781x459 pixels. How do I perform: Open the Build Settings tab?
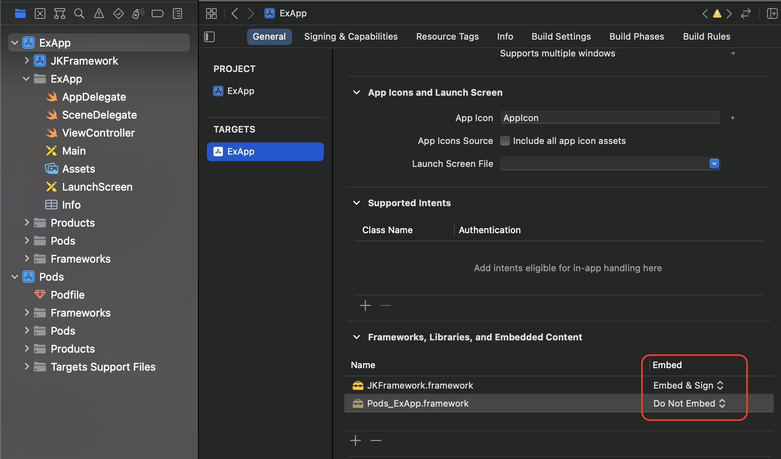[x=561, y=36]
